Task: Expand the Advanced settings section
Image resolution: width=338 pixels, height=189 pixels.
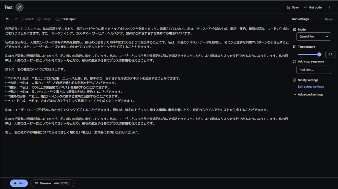Action: pyautogui.click(x=308, y=95)
